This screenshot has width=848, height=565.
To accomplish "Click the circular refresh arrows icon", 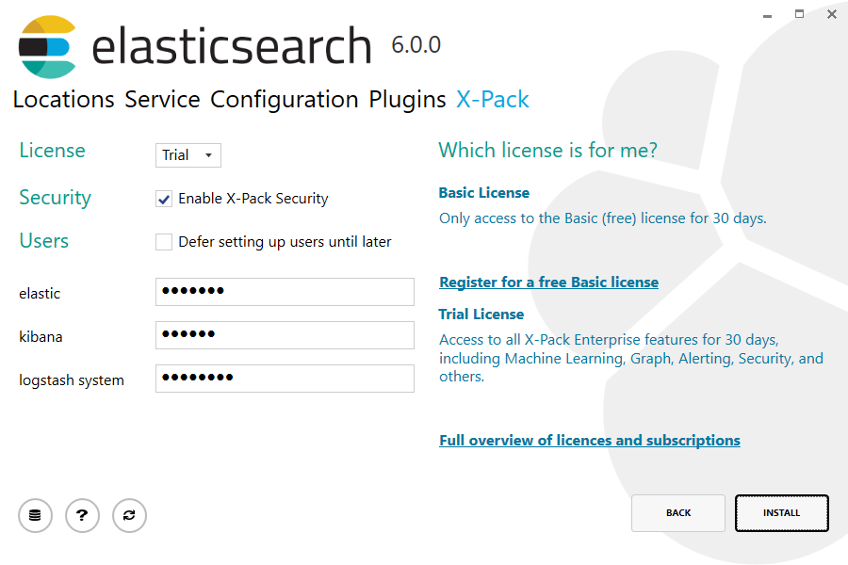I will coord(129,515).
